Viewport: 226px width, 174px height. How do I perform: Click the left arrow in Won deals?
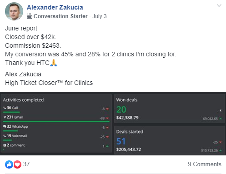(x=221, y=110)
